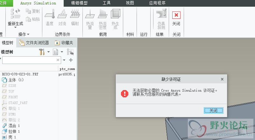Select the 草绘 1 sketch feature
The height and width of the screenshot is (140, 255).
click(11, 108)
